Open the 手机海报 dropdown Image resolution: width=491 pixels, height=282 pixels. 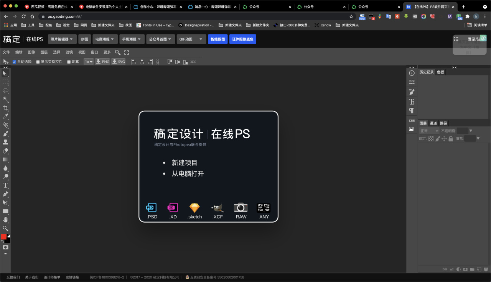[x=132, y=39]
